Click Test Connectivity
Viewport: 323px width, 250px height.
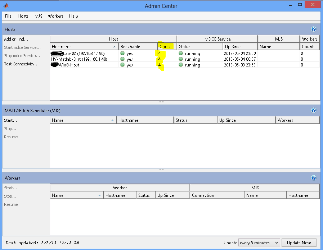[21, 64]
